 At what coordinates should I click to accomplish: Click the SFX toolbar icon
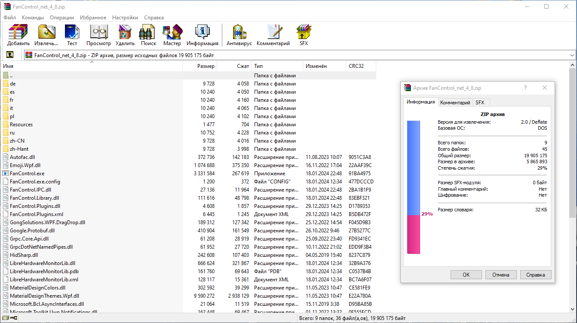click(304, 35)
